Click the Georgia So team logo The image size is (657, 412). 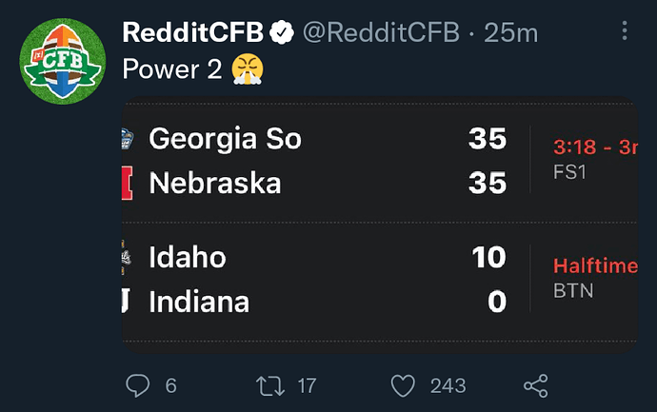[127, 139]
